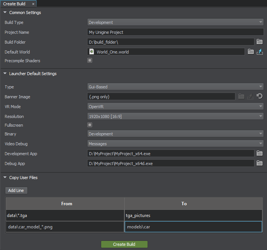This screenshot has height=250, width=267.
Task: Enable the Precompile Shaders checkbox
Action: tap(90, 61)
